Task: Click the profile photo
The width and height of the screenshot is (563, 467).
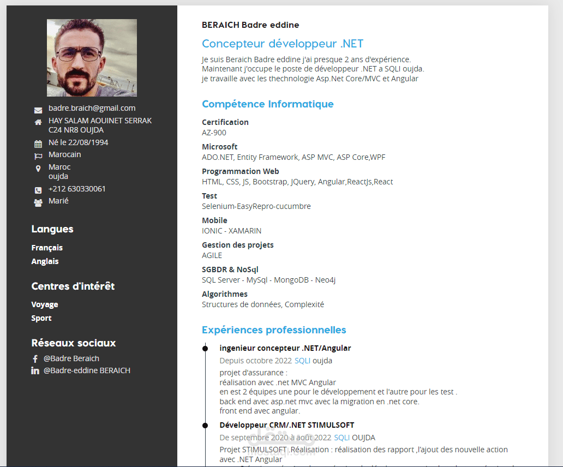Action: click(92, 58)
